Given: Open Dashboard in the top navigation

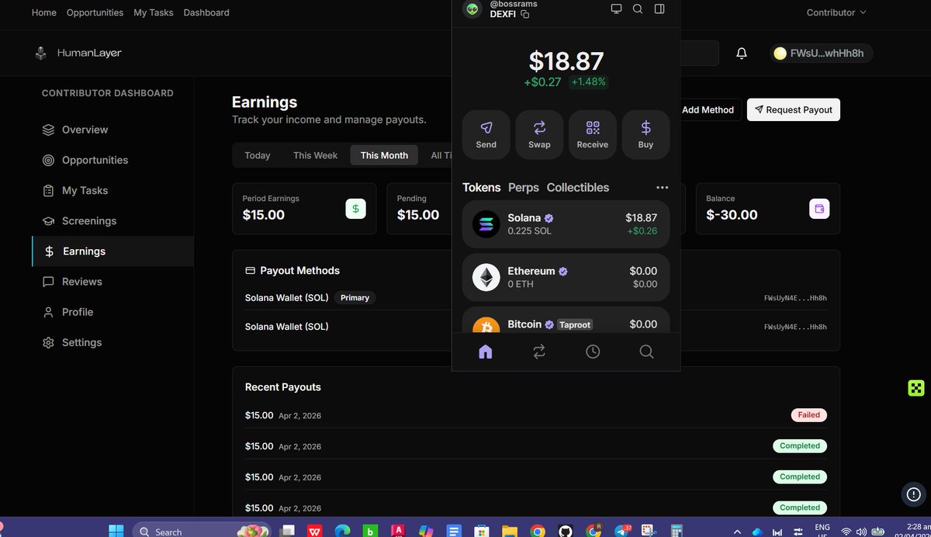Looking at the screenshot, I should (x=206, y=12).
